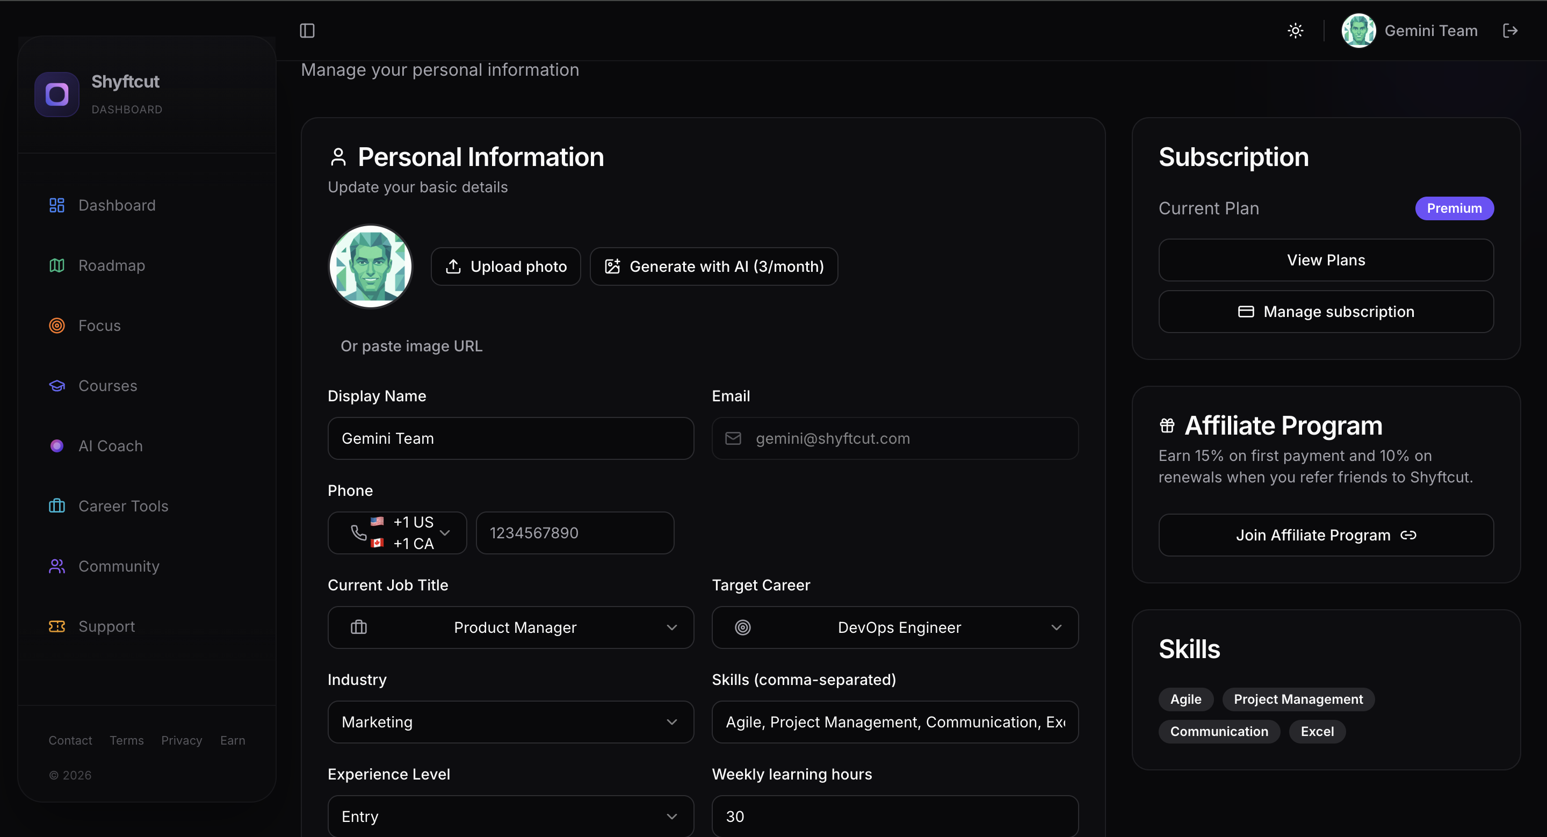1547x837 pixels.
Task: Go to the Courses page
Action: pyautogui.click(x=107, y=386)
